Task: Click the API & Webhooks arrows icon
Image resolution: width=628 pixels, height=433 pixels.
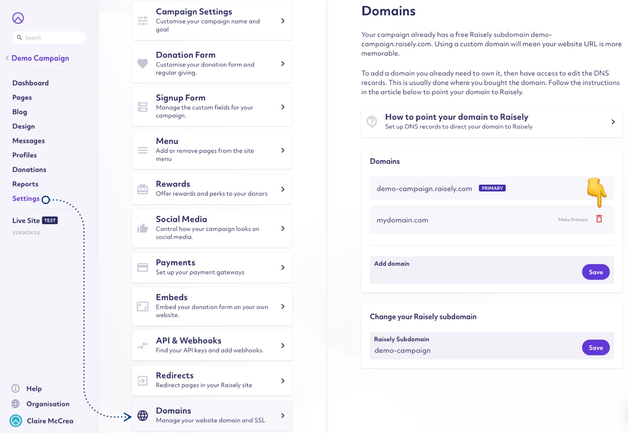Action: tap(142, 345)
